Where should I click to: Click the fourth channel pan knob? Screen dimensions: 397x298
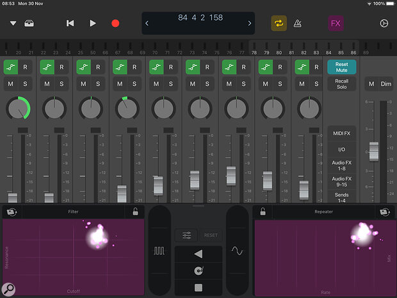(x=127, y=108)
